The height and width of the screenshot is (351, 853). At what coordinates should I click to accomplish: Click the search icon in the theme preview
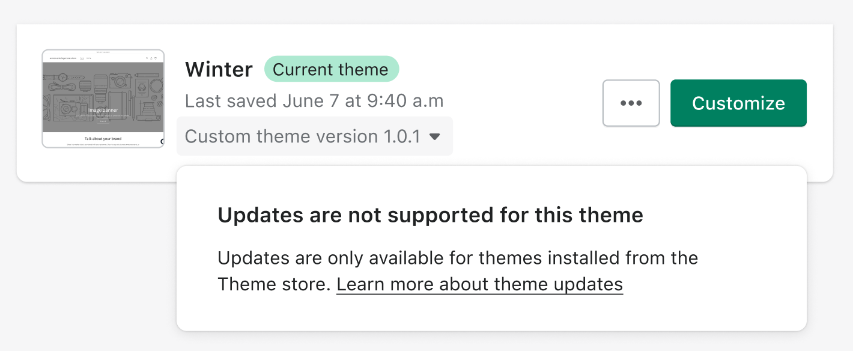[x=147, y=58]
